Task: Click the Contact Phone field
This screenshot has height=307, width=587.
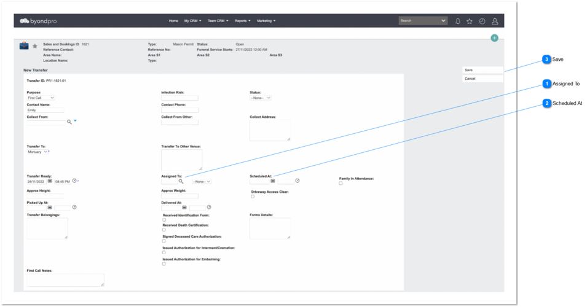Action: (179, 111)
